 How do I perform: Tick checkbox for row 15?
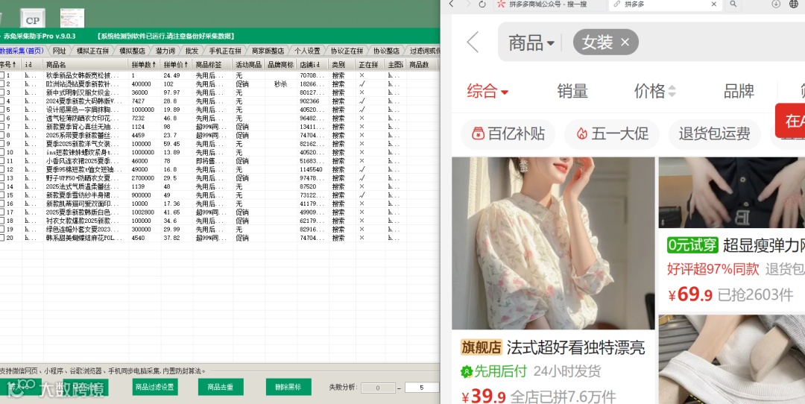point(1,195)
